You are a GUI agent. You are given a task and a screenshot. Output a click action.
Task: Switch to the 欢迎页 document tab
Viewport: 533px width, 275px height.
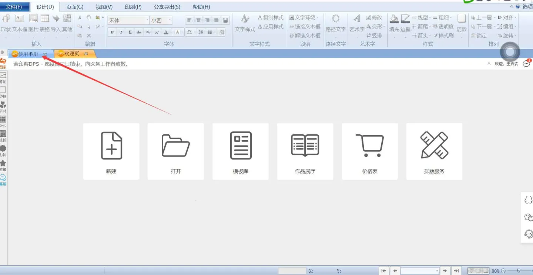(72, 54)
